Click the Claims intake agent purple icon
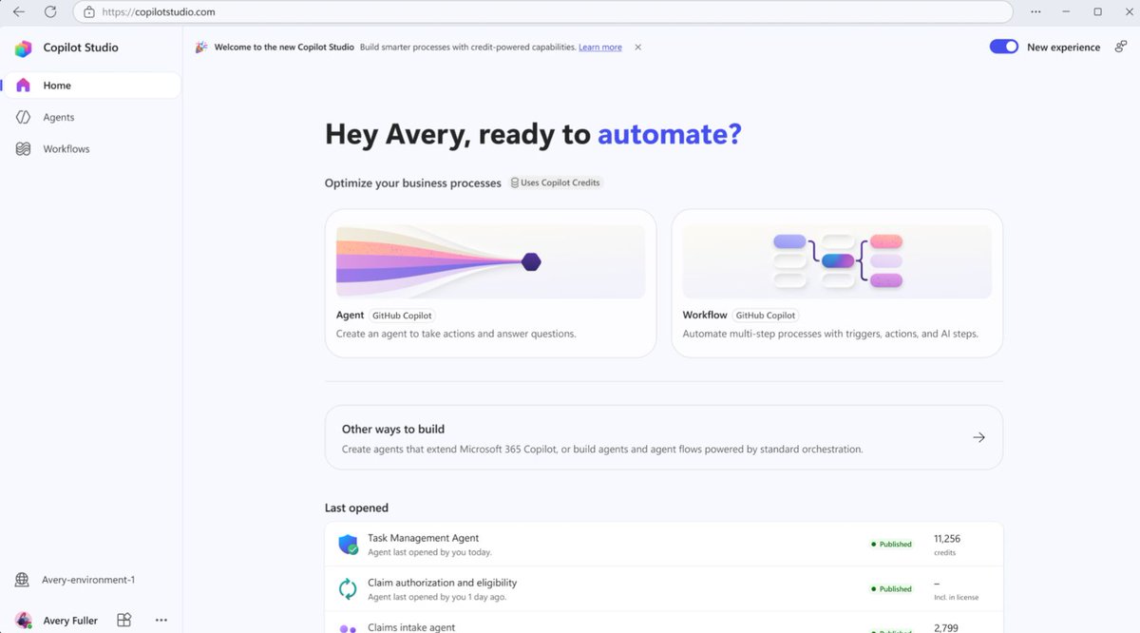 tap(349, 628)
